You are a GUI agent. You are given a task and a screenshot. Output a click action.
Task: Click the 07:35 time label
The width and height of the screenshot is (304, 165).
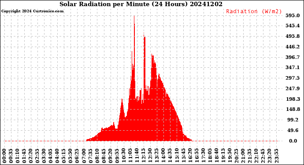[91, 156]
